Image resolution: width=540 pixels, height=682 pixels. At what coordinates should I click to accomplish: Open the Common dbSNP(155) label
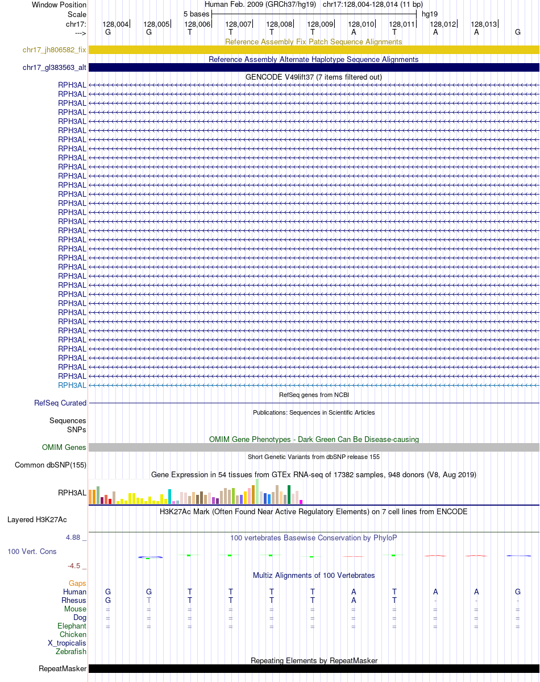[51, 465]
